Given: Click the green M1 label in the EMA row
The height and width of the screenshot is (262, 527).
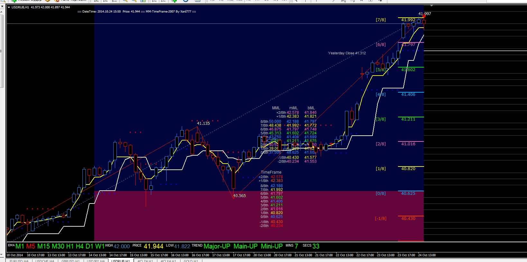Looking at the screenshot, I should (20, 246).
